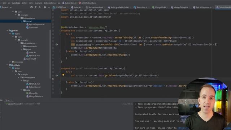Collapse the jvmMain module chevron
Viewport: 231px width, 130px height.
pyautogui.click(x=7, y=65)
